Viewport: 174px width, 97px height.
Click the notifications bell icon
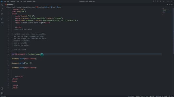tap(172, 96)
